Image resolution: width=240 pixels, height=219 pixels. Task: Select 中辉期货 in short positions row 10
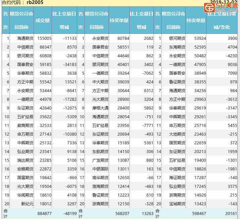(x=177, y=117)
